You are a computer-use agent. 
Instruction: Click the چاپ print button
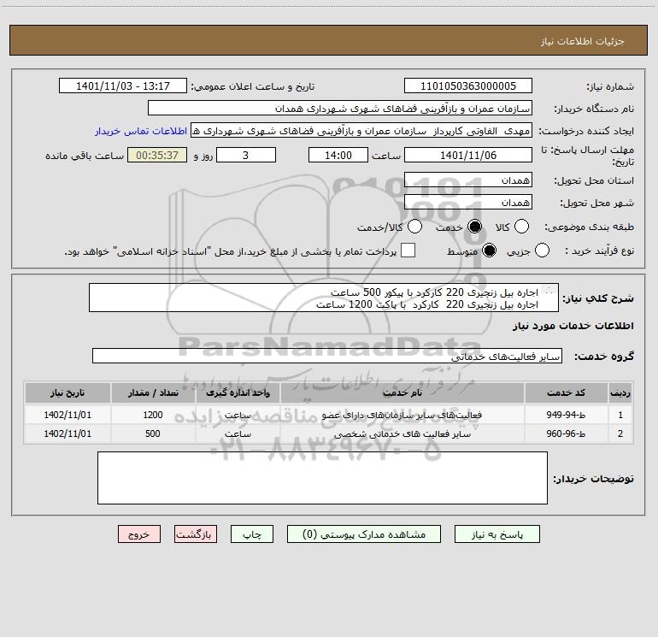click(252, 534)
